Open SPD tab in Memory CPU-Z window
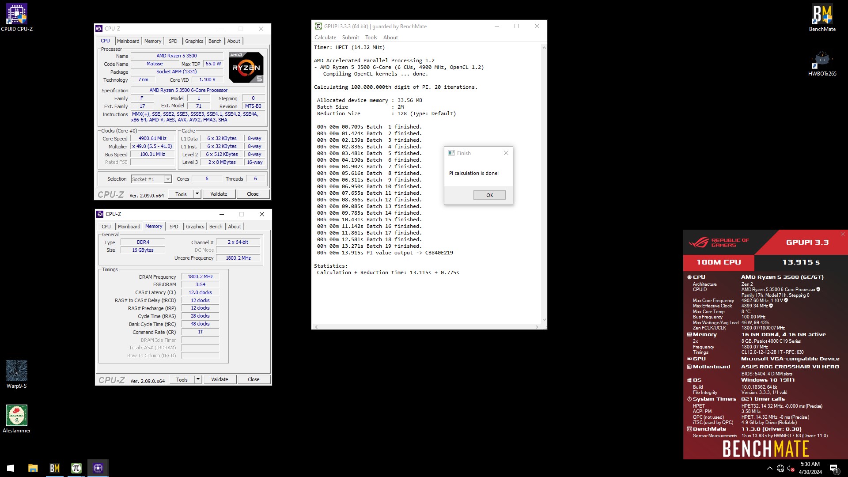This screenshot has height=477, width=848. click(x=174, y=227)
